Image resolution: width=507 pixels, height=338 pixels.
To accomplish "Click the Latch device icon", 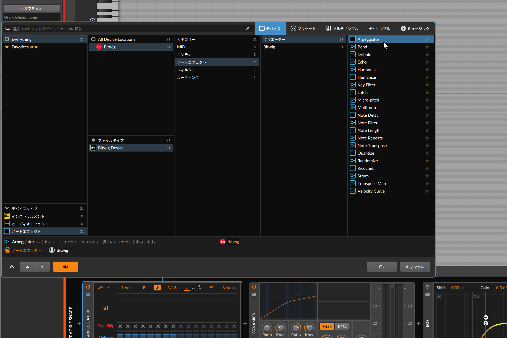I will pos(353,92).
